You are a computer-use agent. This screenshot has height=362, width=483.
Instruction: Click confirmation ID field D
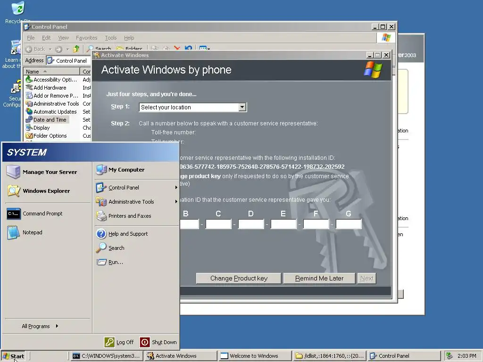click(x=251, y=224)
